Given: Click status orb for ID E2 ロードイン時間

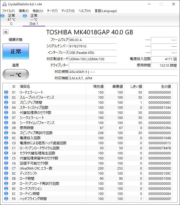Looking at the screenshot, I should pyautogui.click(x=6, y=194).
